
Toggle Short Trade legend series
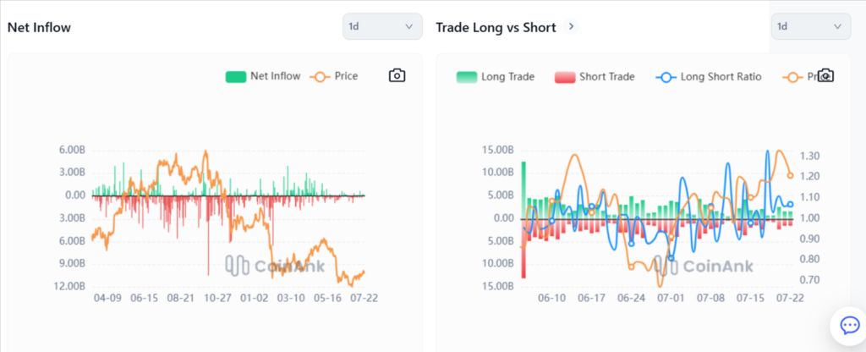pyautogui.click(x=595, y=77)
